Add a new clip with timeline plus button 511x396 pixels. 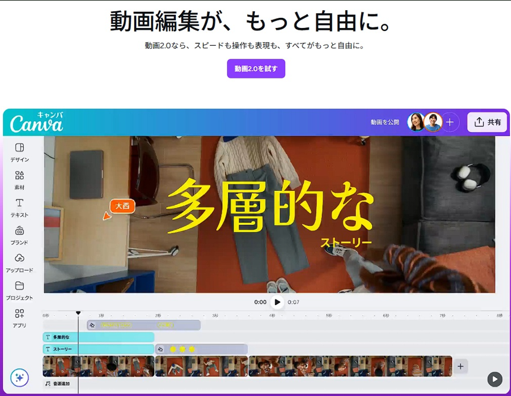tap(460, 366)
